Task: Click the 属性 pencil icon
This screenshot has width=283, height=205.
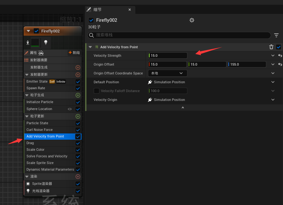Action: pos(27,53)
